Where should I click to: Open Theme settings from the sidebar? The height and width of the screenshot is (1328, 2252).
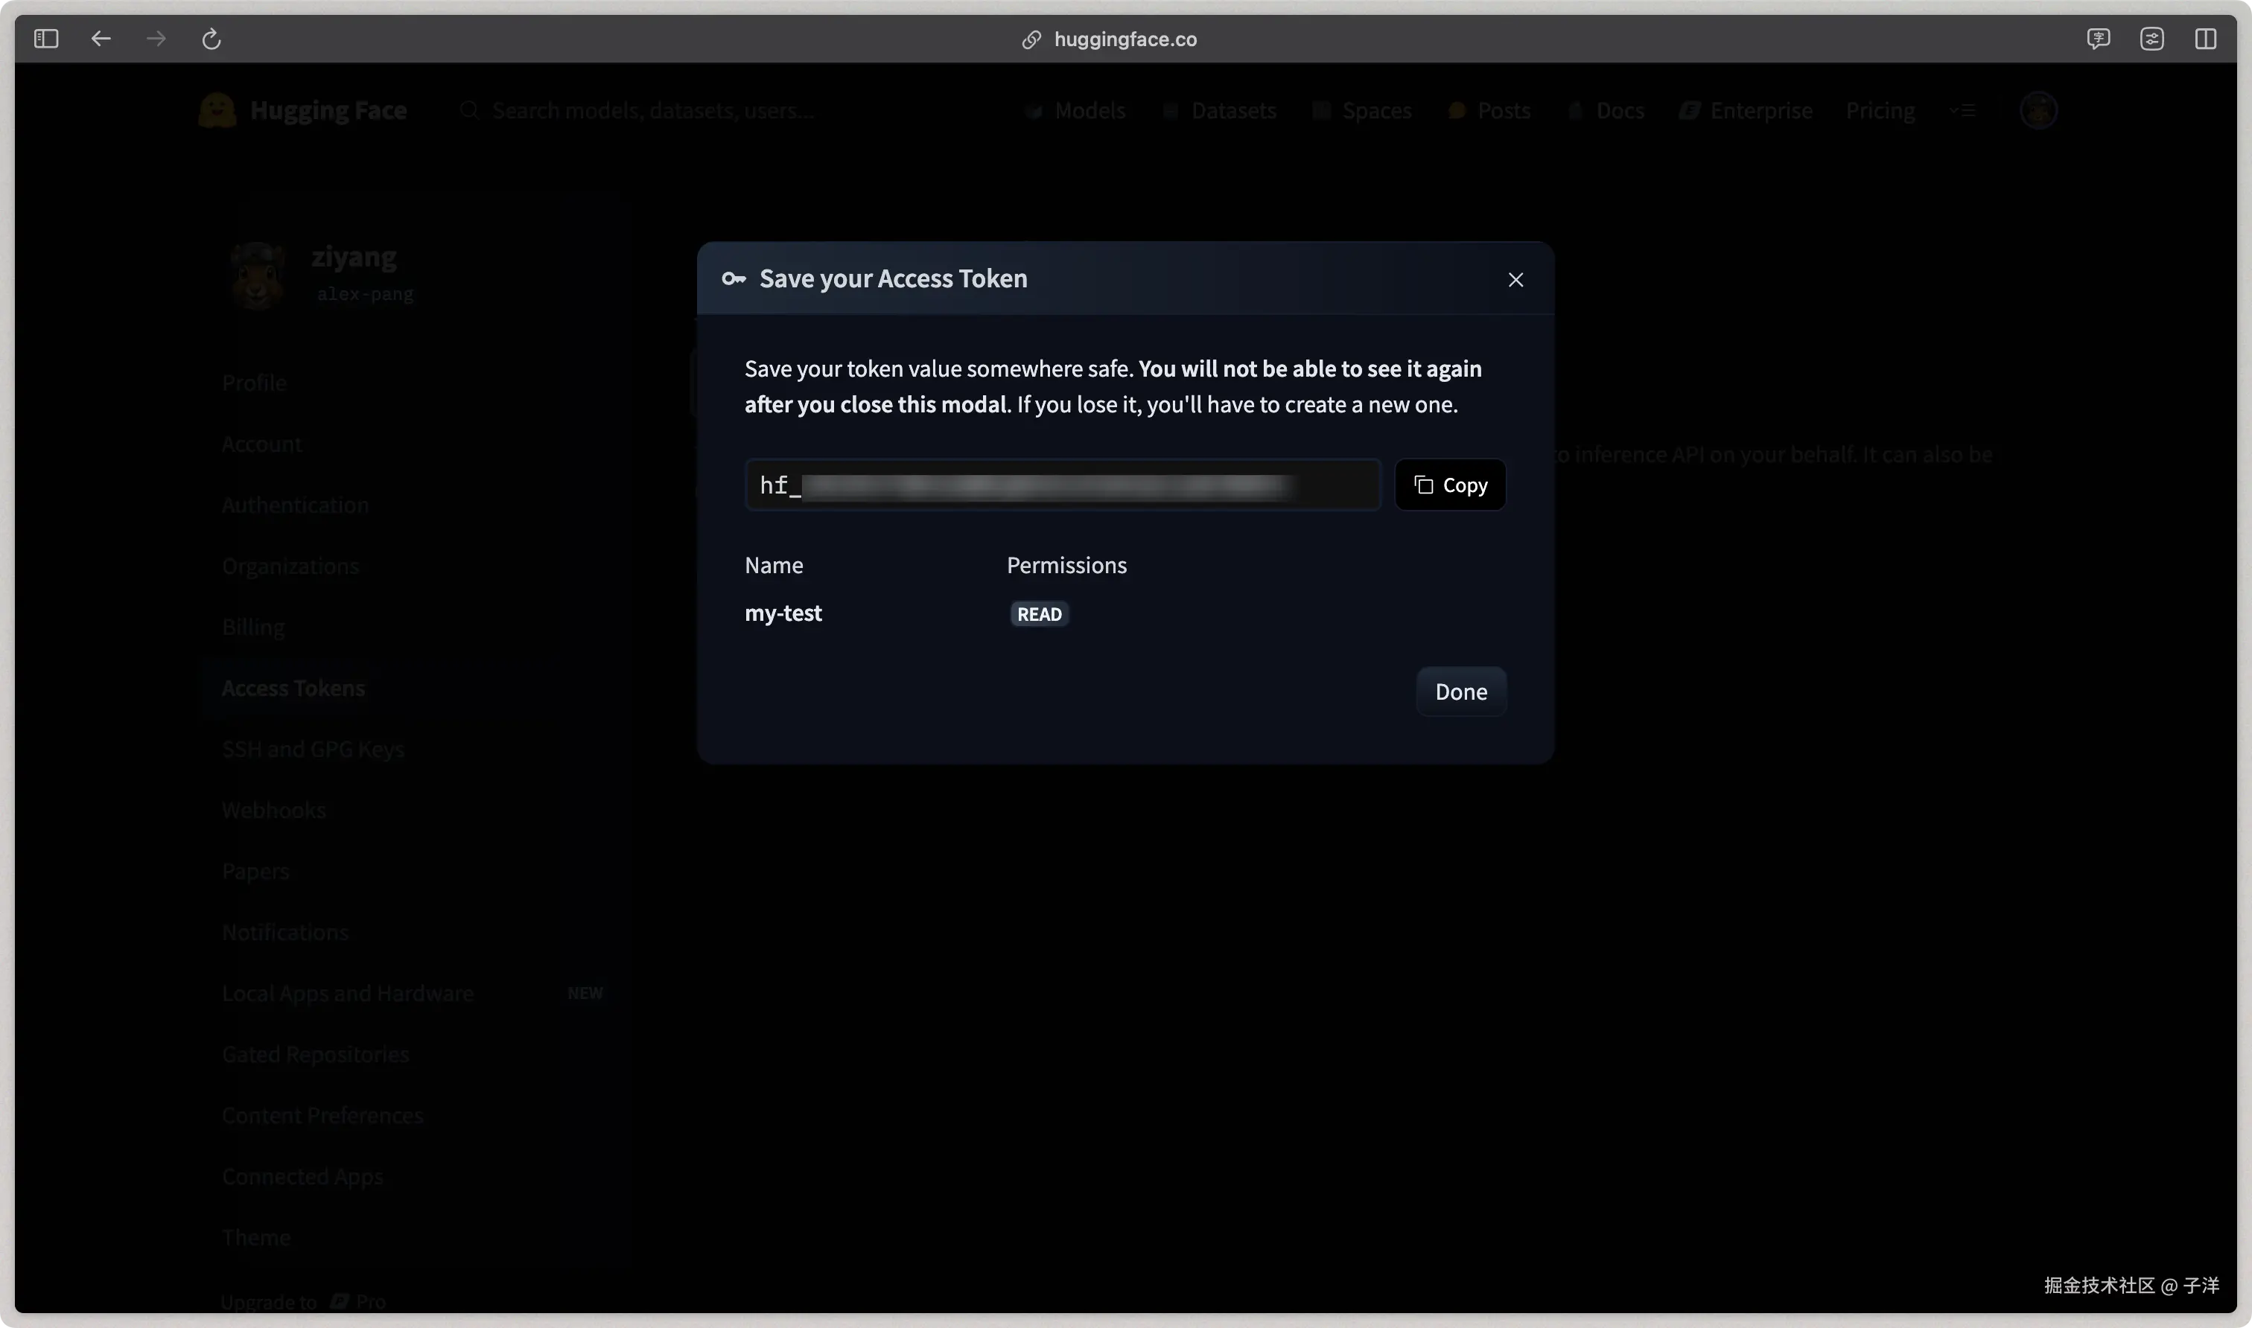click(256, 1236)
